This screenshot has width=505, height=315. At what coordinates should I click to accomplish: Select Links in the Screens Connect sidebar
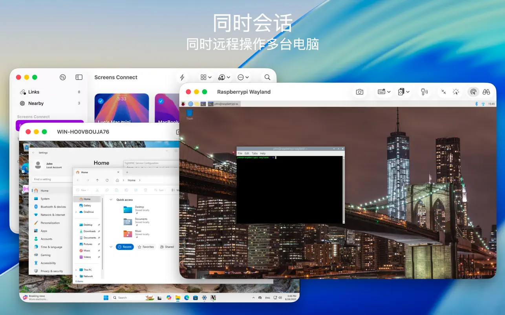pos(50,92)
